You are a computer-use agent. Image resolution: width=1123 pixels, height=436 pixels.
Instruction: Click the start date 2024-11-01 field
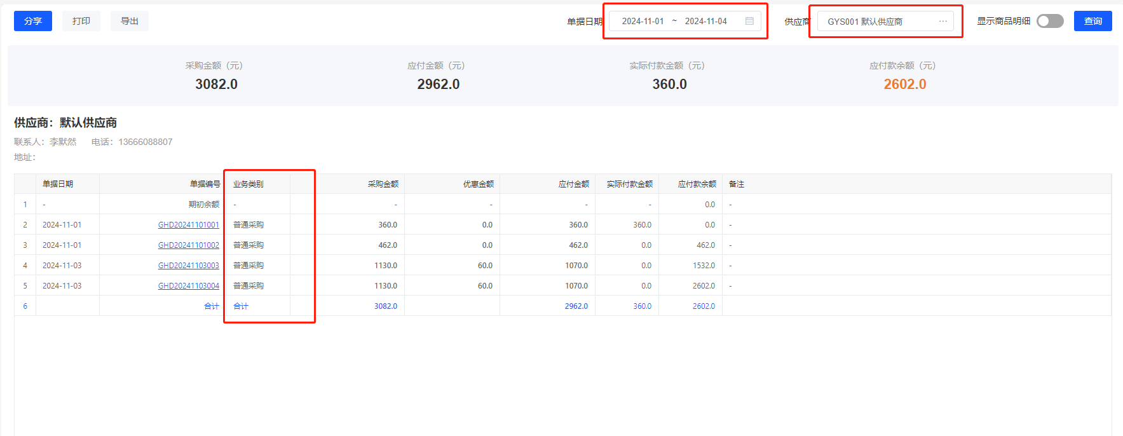tap(643, 21)
